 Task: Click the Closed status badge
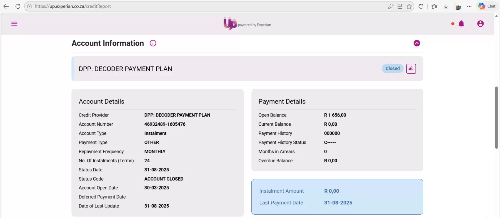392,69
